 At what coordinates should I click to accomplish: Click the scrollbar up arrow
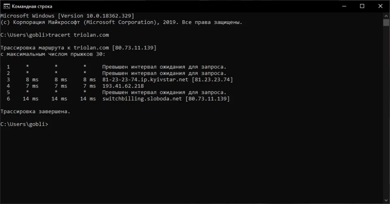[x=386, y=15]
